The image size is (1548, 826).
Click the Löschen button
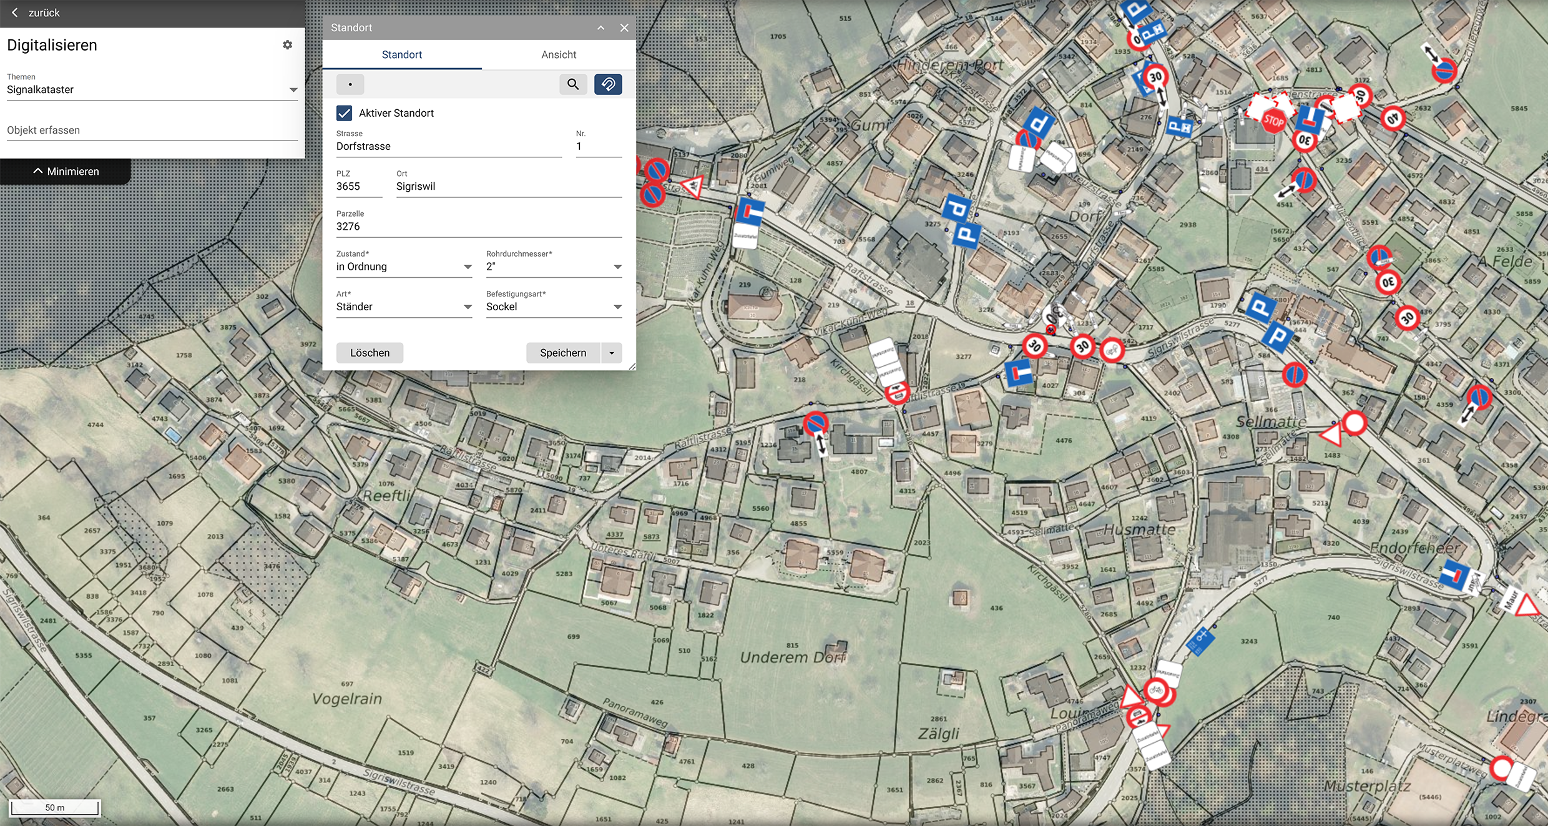[370, 353]
